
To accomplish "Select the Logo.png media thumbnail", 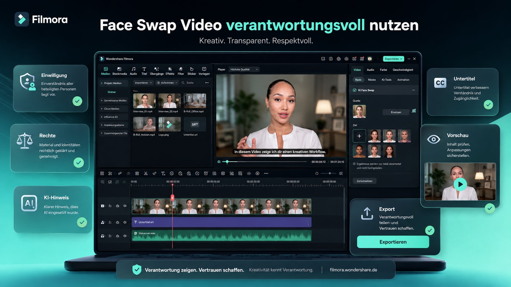I will pos(170,124).
